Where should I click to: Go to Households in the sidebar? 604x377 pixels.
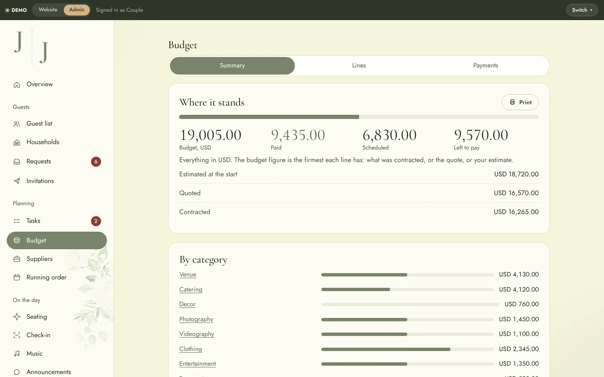pos(57,142)
